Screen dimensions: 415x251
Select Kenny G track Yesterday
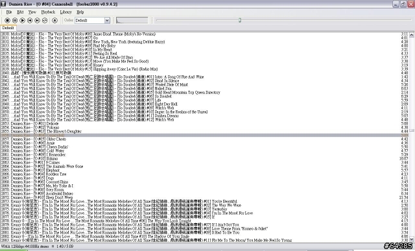tap(204, 209)
